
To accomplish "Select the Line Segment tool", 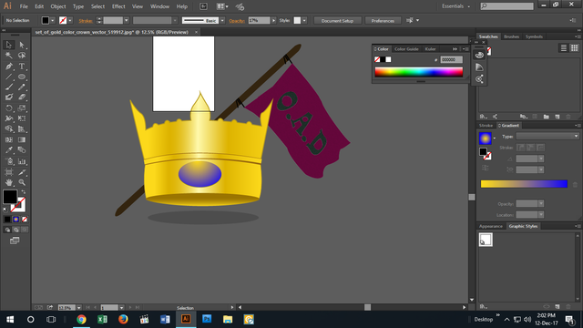I will click(8, 77).
